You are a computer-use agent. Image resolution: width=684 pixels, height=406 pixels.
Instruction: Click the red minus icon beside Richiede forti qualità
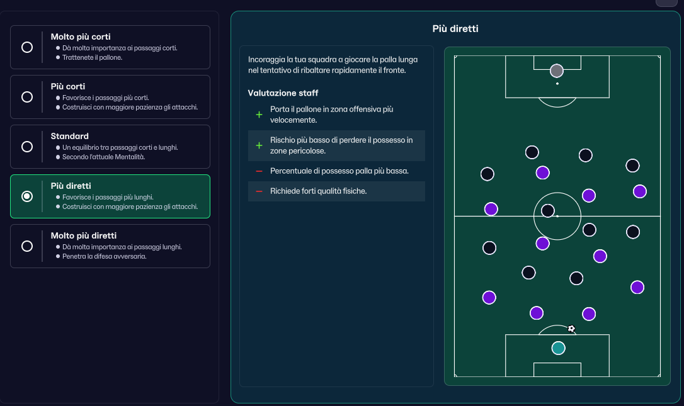pos(259,191)
